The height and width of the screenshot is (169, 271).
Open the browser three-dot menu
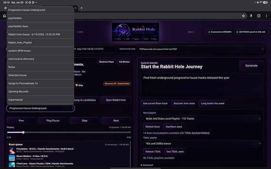[x=266, y=16]
